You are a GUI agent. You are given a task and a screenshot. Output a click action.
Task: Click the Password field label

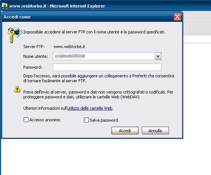point(33,67)
